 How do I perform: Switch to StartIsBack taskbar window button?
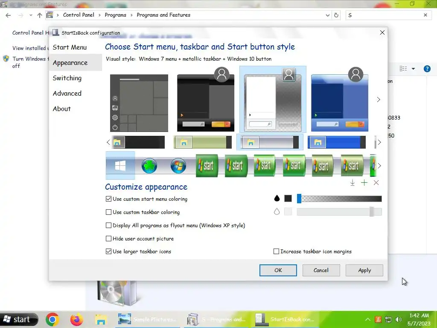[x=285, y=319]
